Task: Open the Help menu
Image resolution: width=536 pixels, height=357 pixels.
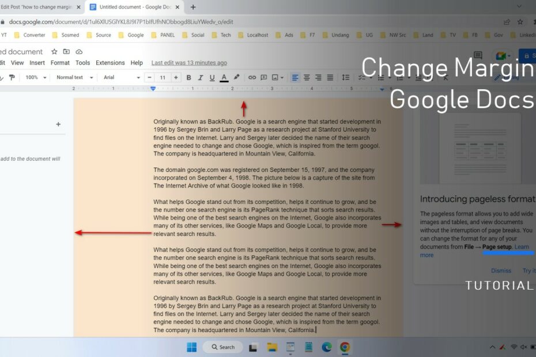Action: (x=137, y=63)
